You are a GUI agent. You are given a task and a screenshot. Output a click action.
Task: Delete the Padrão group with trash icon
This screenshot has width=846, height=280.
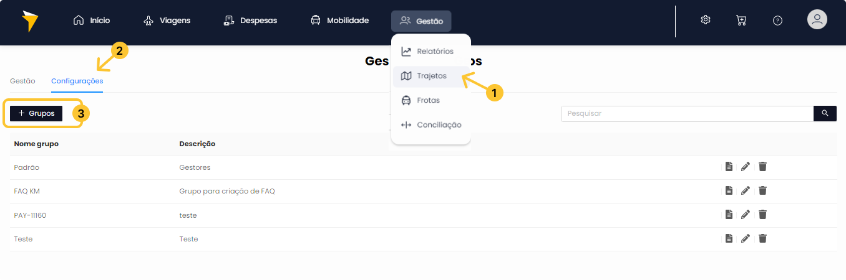click(762, 167)
